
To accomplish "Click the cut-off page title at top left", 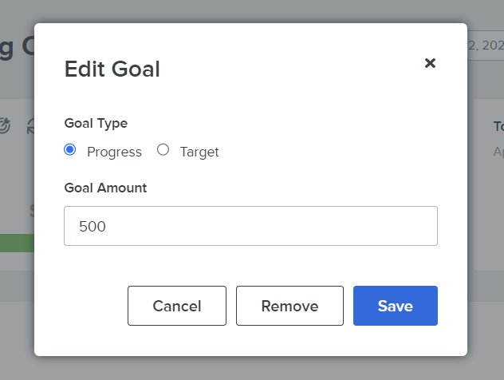I will (17, 46).
